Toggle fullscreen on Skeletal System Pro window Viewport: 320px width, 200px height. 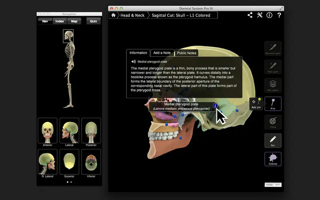[281, 8]
